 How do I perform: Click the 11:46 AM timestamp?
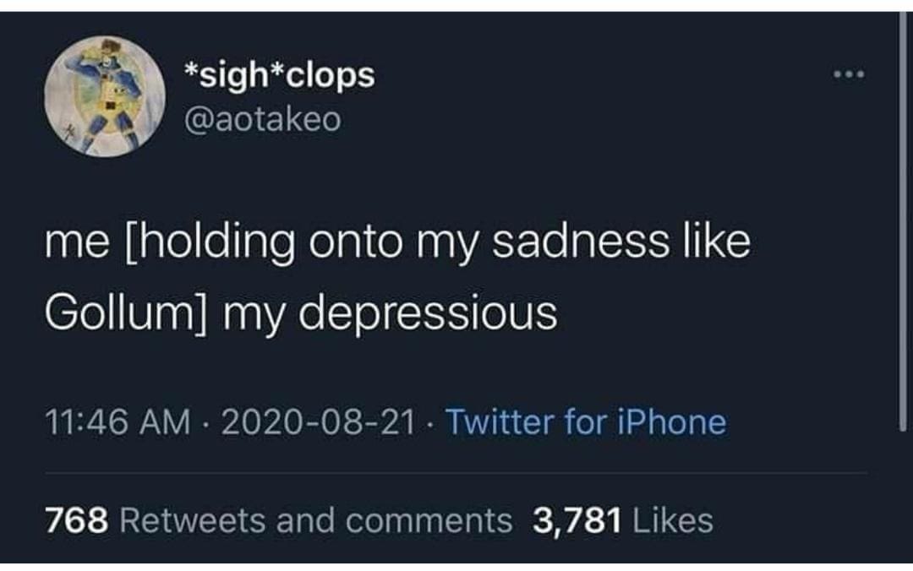coord(118,421)
